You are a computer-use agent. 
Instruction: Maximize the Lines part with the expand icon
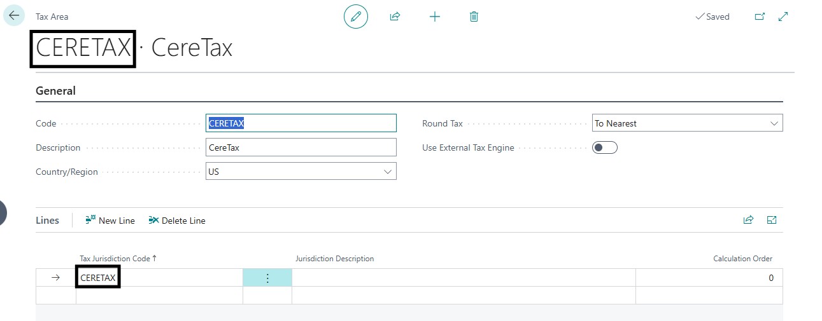[x=772, y=220]
